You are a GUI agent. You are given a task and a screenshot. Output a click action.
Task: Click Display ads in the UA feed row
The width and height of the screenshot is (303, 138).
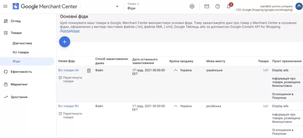pos(280,70)
